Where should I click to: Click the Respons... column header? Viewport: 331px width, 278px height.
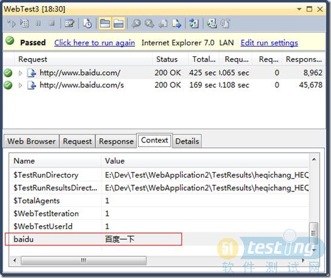304,59
